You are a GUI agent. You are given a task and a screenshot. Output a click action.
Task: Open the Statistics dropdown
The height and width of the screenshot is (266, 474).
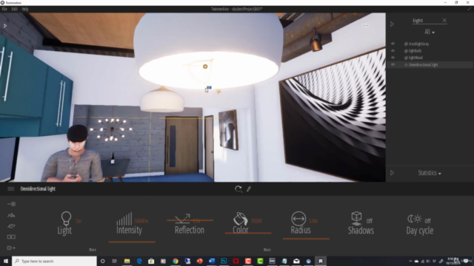(430, 173)
